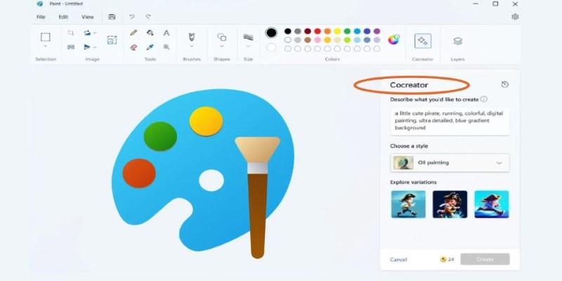Open the Cocreator panel from the toolbar
Image resolution: width=562 pixels, height=281 pixels.
click(422, 41)
